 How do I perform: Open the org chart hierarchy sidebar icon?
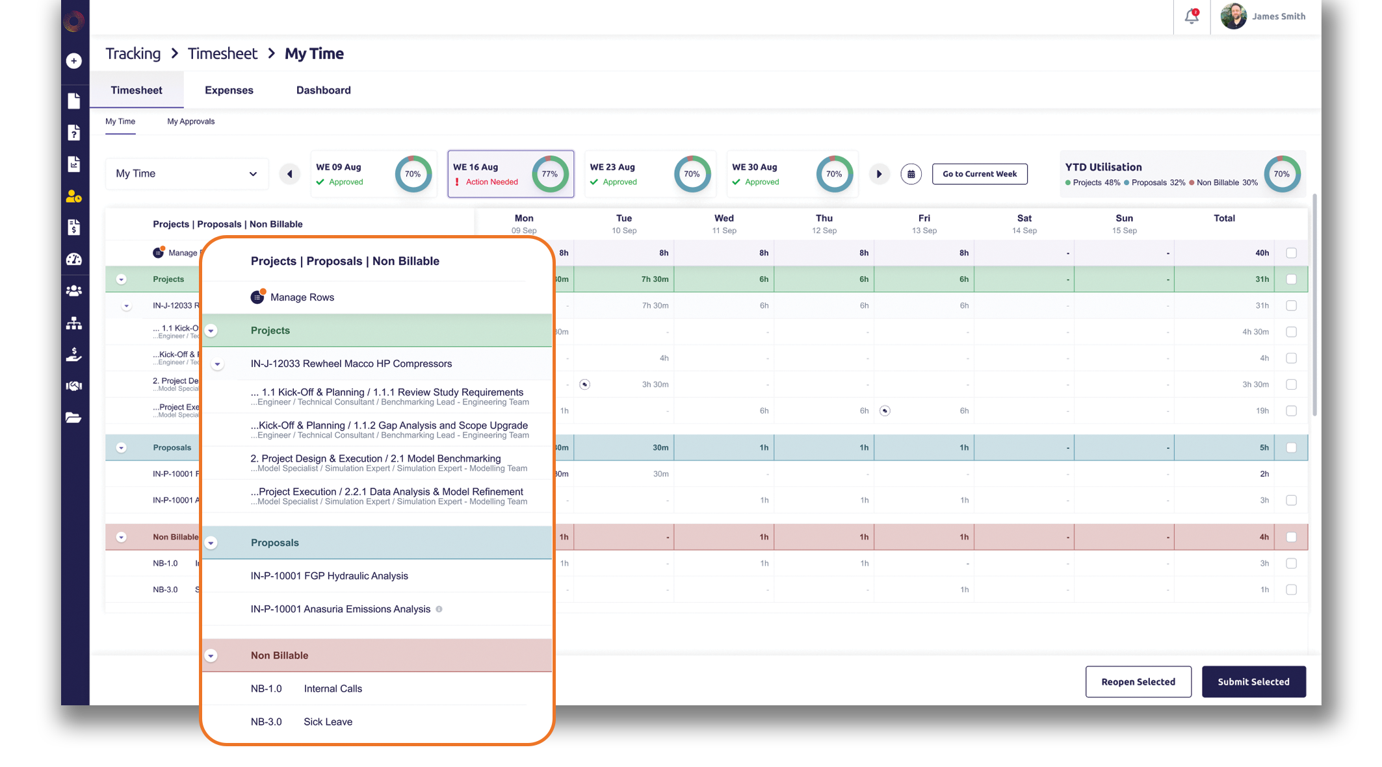click(x=74, y=323)
